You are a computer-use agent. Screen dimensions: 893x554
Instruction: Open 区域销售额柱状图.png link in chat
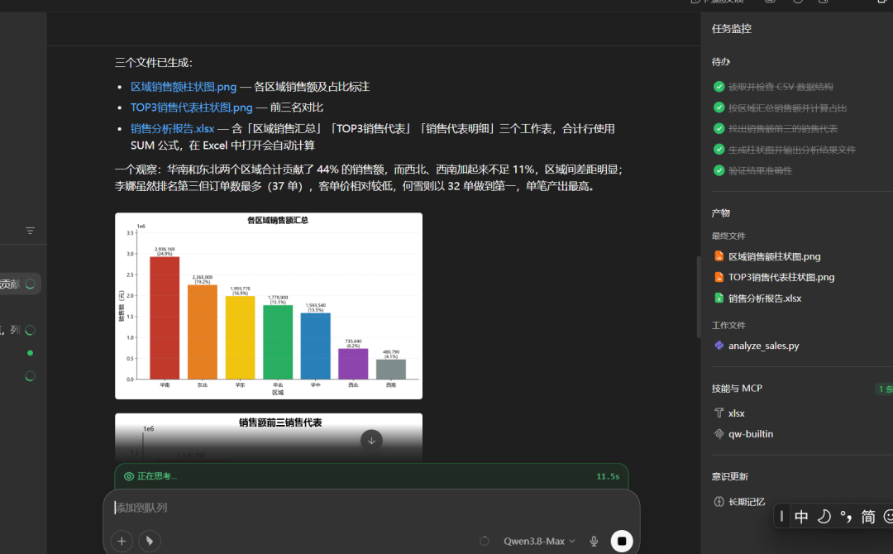click(x=184, y=87)
